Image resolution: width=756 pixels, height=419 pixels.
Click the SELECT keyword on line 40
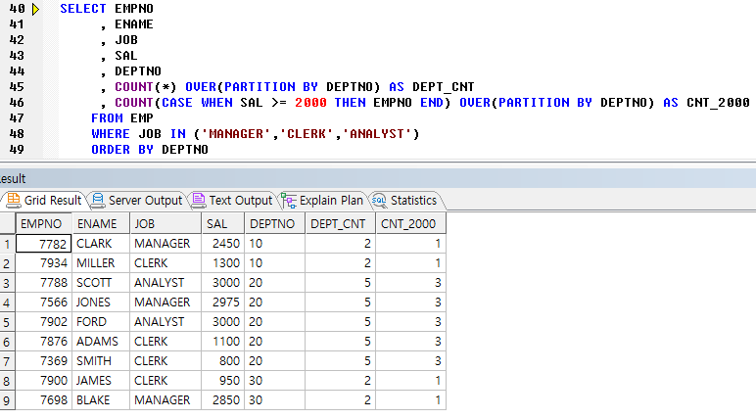(83, 9)
